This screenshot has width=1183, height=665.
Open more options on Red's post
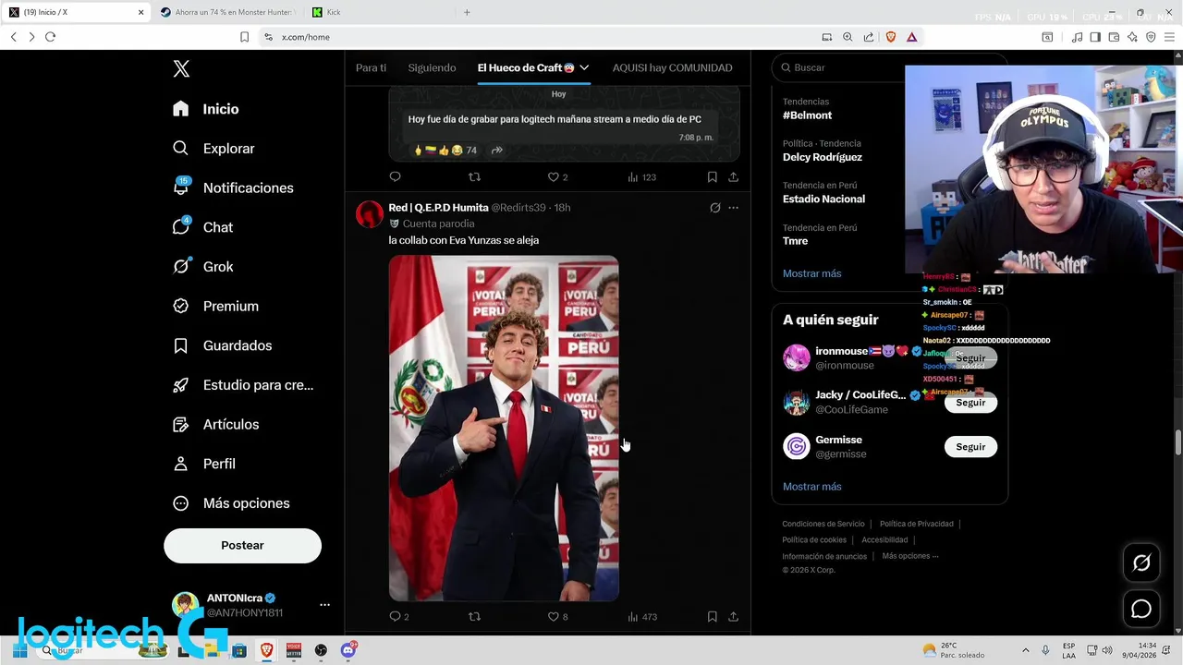733,208
